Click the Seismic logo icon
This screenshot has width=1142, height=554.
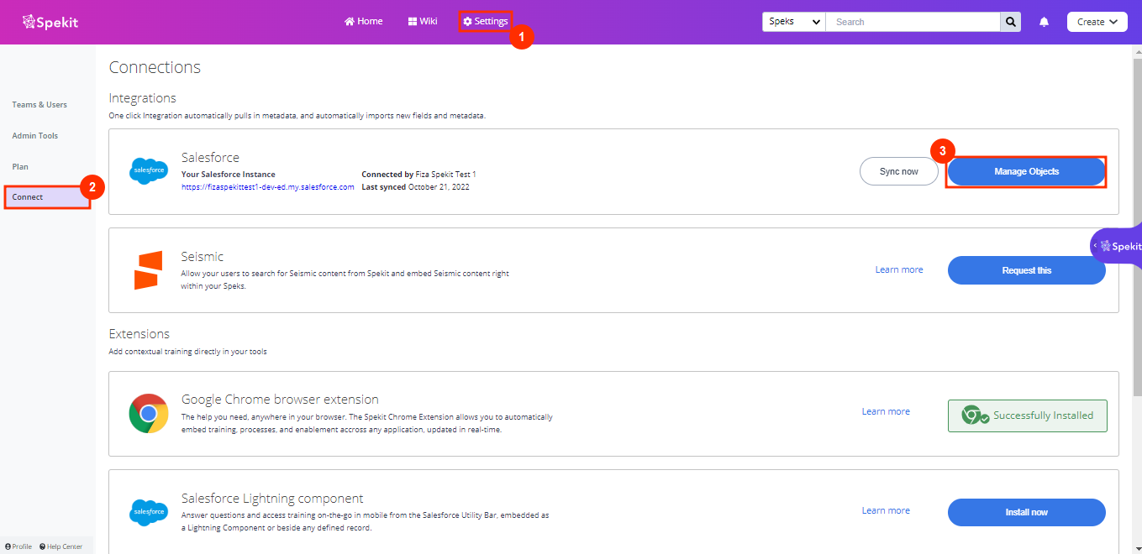[148, 270]
